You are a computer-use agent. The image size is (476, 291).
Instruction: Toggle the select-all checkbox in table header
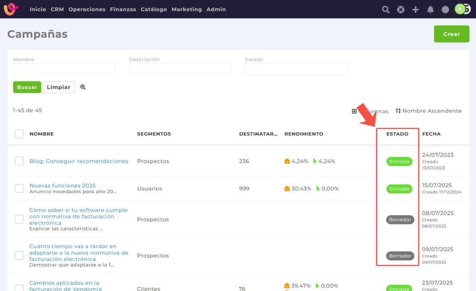point(19,134)
